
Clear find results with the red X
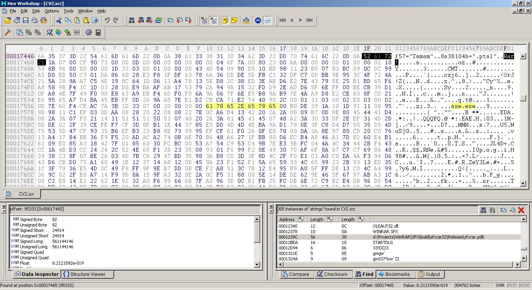pyautogui.click(x=521, y=210)
